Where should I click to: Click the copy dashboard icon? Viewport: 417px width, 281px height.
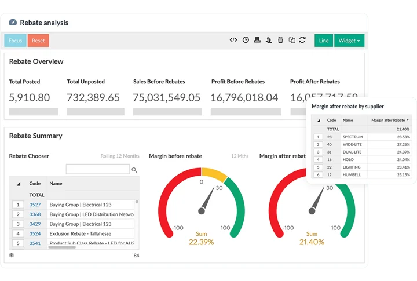292,40
